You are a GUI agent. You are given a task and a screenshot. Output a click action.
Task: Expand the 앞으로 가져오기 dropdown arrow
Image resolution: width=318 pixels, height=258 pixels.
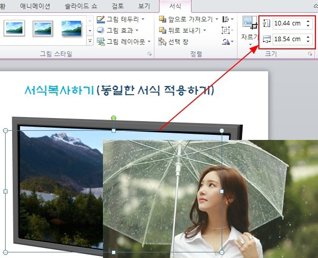217,19
